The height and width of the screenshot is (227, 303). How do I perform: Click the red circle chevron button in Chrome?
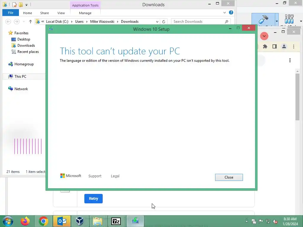pyautogui.click(x=264, y=36)
